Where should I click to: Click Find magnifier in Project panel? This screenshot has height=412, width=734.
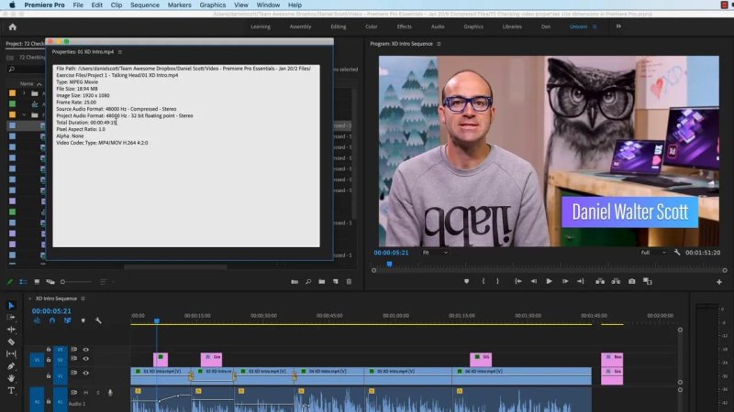click(308, 282)
